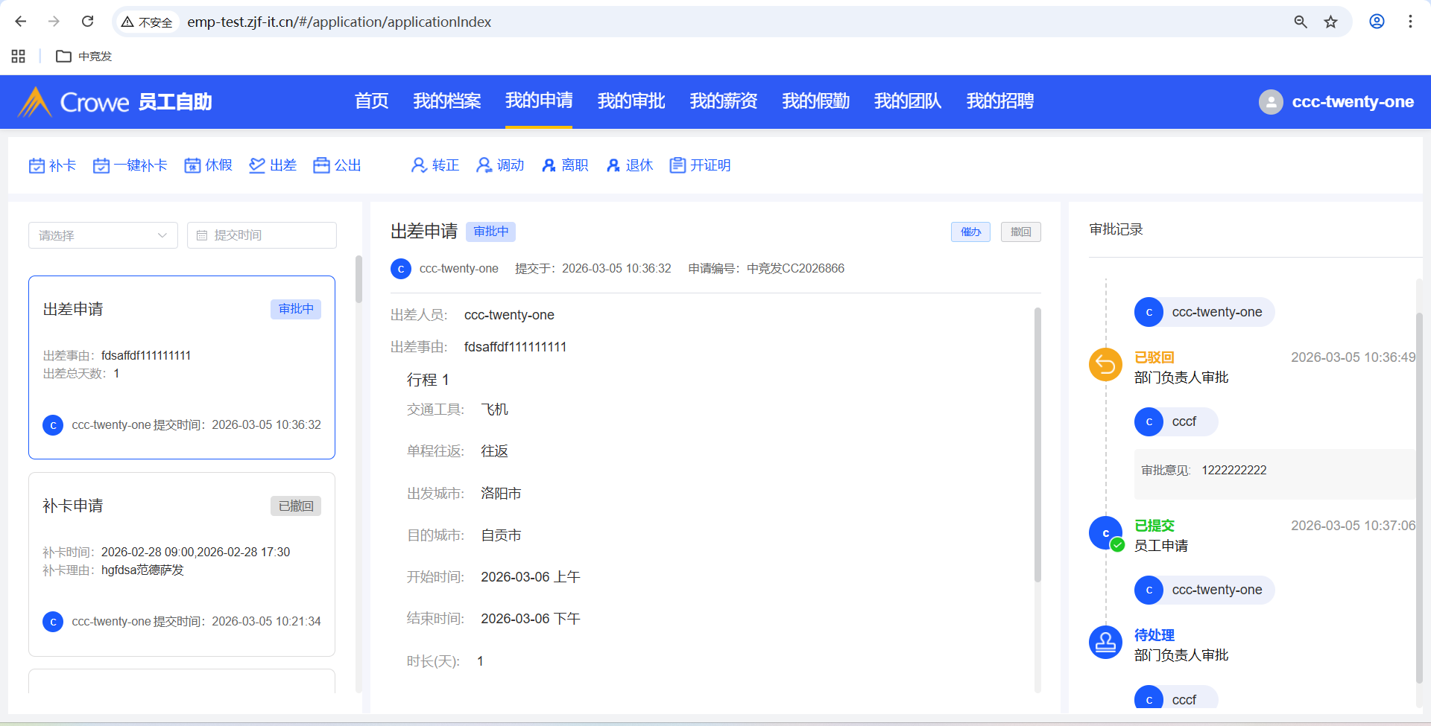Screen dimensions: 1431x726
Task: Open the ccc-twenty-one user menu
Action: pyautogui.click(x=1336, y=102)
